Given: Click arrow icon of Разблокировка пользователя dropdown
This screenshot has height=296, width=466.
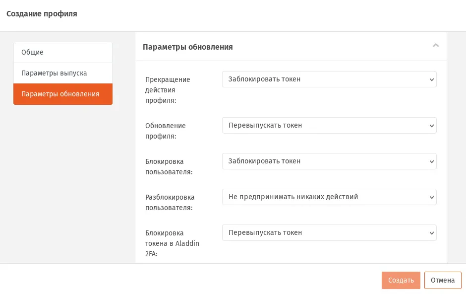Looking at the screenshot, I should click(431, 197).
